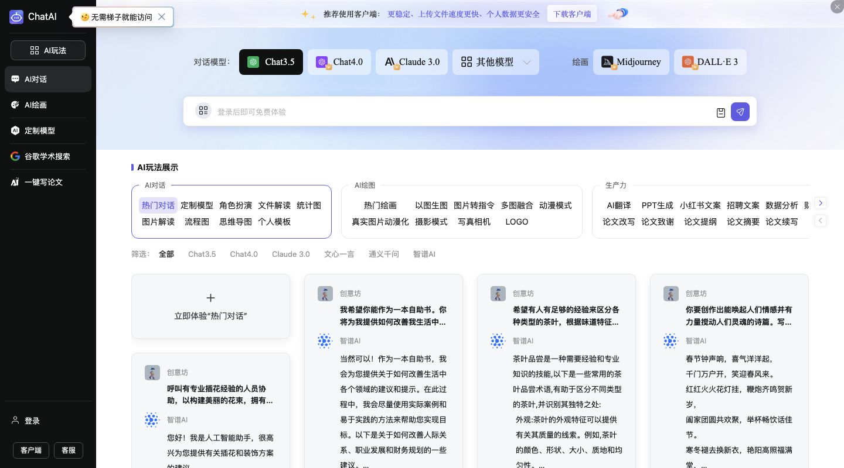Select 流程图 category

coord(197,222)
